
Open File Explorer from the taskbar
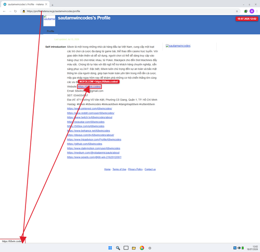point(134,248)
